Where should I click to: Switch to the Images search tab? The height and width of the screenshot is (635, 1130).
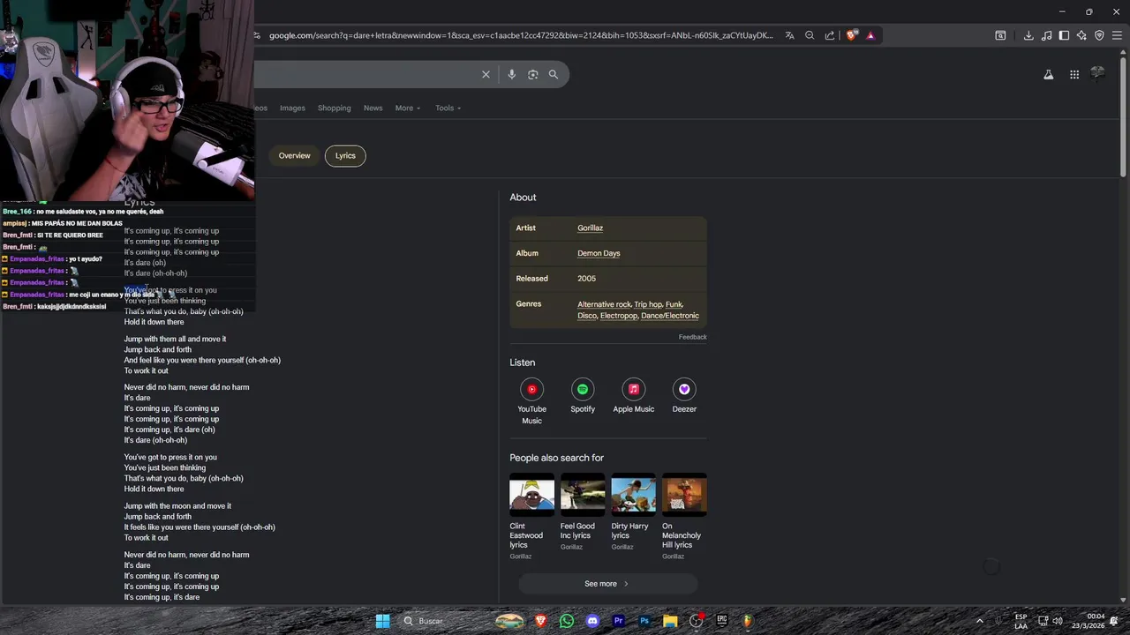coord(292,108)
